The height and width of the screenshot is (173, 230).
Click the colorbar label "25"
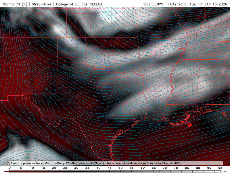point(65,168)
